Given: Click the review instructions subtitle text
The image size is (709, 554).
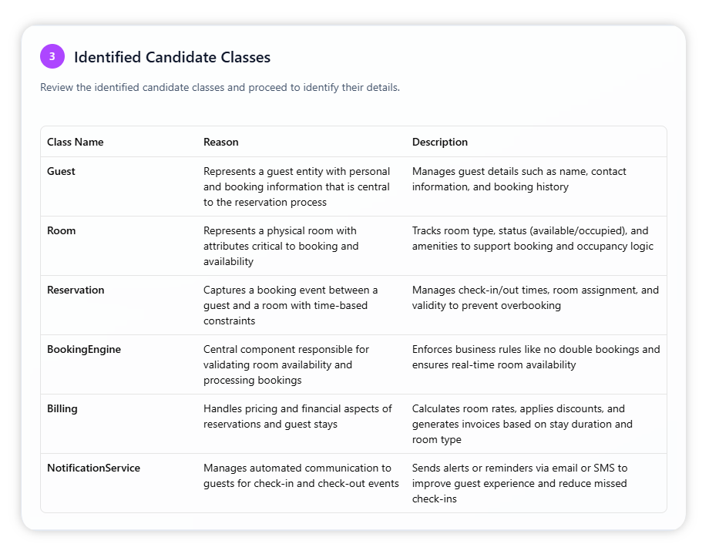Looking at the screenshot, I should (x=220, y=87).
